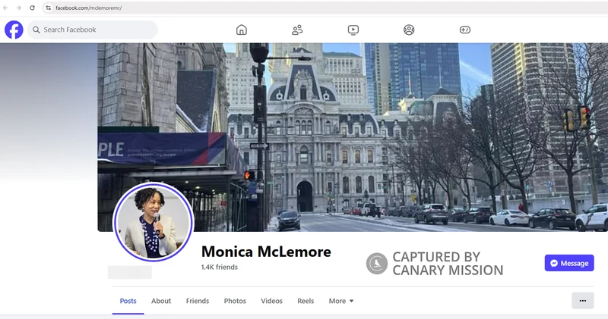The image size is (608, 319).
Task: Switch to the Friends tab
Action: pyautogui.click(x=198, y=301)
